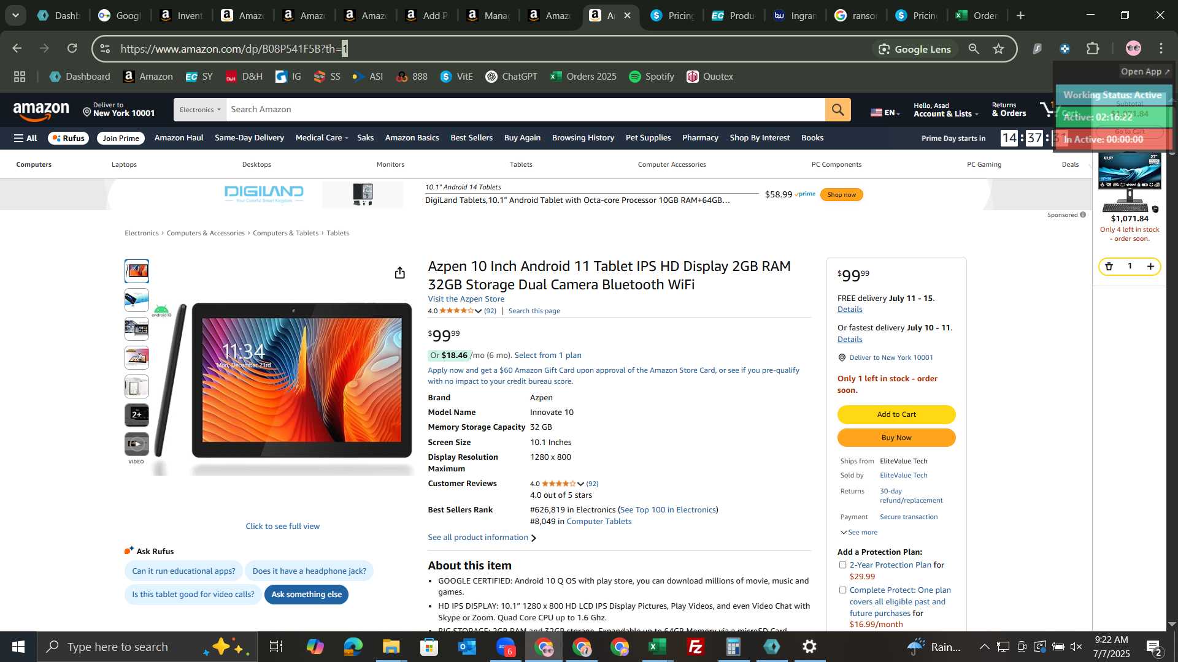1178x662 pixels.
Task: Visit the Azpen Store link
Action: pos(466,299)
